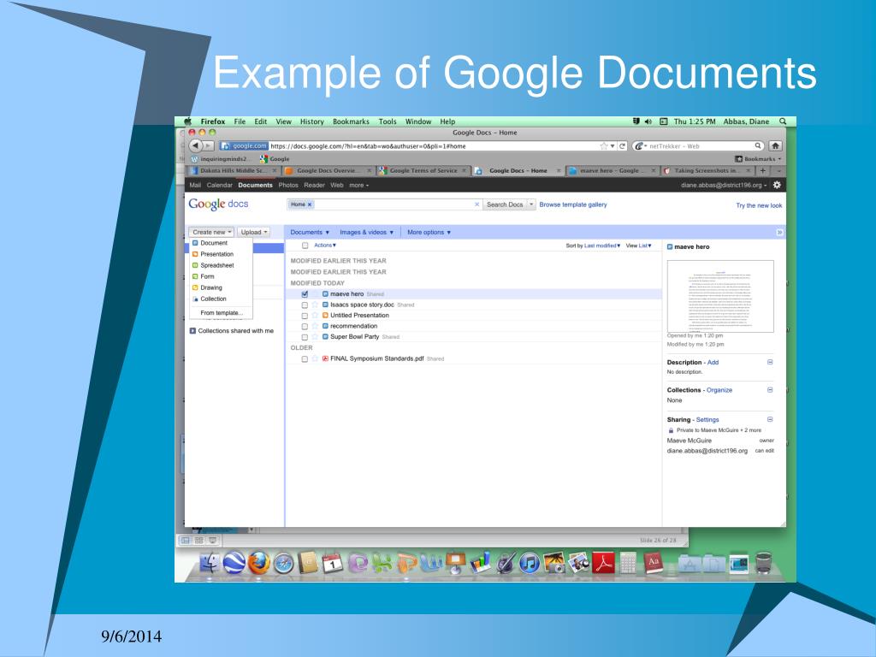The height and width of the screenshot is (657, 876).
Task: Switch to slide sorter view in PowerPoint window
Action: point(198,541)
